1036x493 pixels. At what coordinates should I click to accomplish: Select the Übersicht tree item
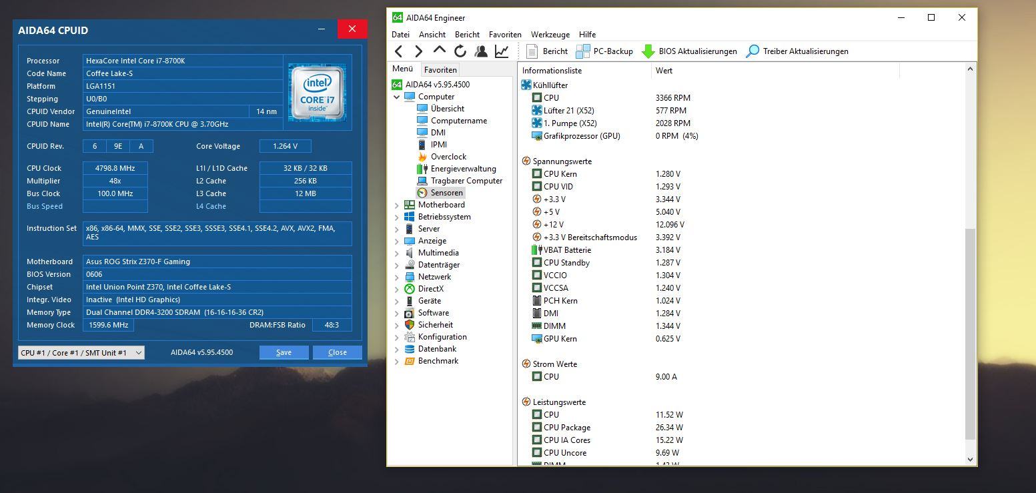pyautogui.click(x=440, y=109)
